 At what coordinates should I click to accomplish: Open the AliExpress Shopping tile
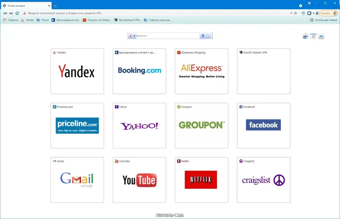tap(201, 71)
